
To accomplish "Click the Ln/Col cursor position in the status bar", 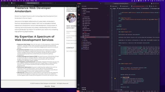I will pos(123,91).
